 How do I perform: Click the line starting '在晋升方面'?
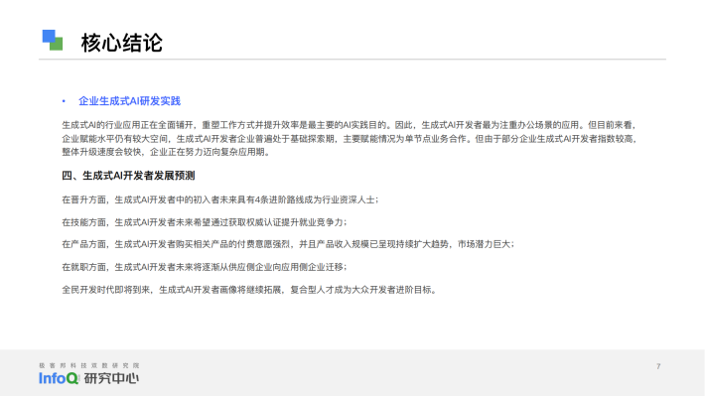coord(219,199)
